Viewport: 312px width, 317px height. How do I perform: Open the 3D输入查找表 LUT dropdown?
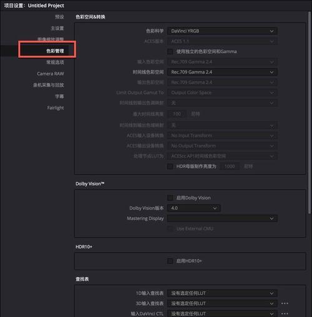(222, 303)
